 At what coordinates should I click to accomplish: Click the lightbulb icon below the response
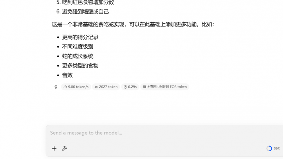click(56, 87)
